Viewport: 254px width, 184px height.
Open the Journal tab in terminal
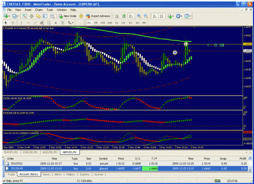point(98,174)
